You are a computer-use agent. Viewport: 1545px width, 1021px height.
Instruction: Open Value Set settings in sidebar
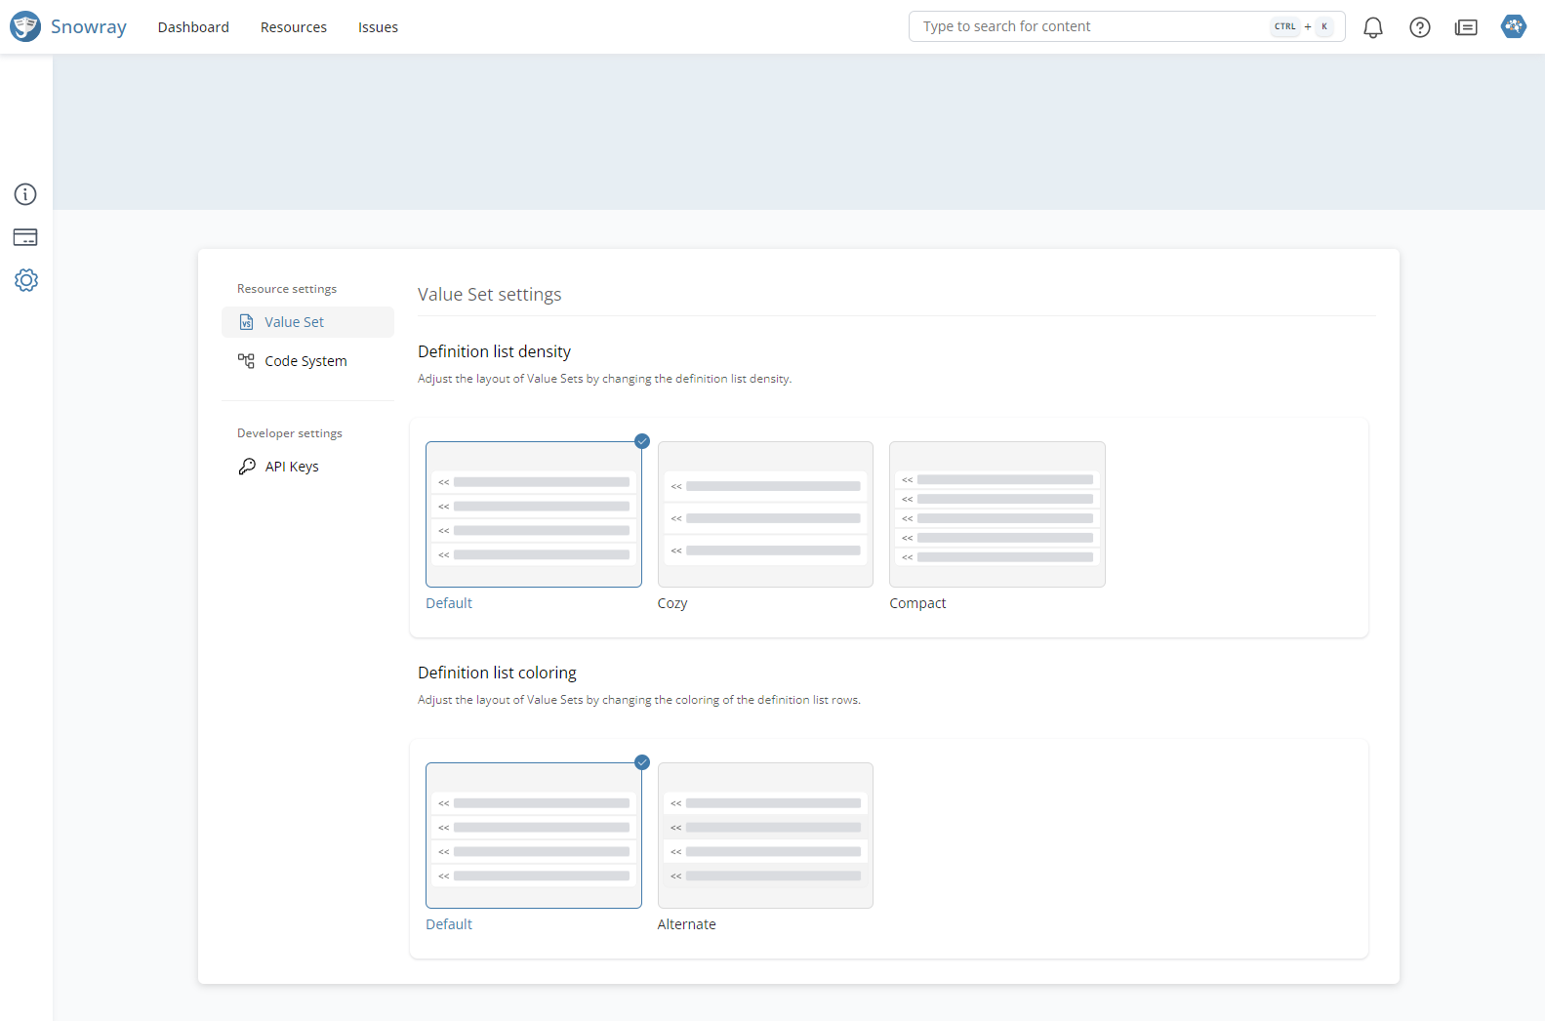coord(294,322)
